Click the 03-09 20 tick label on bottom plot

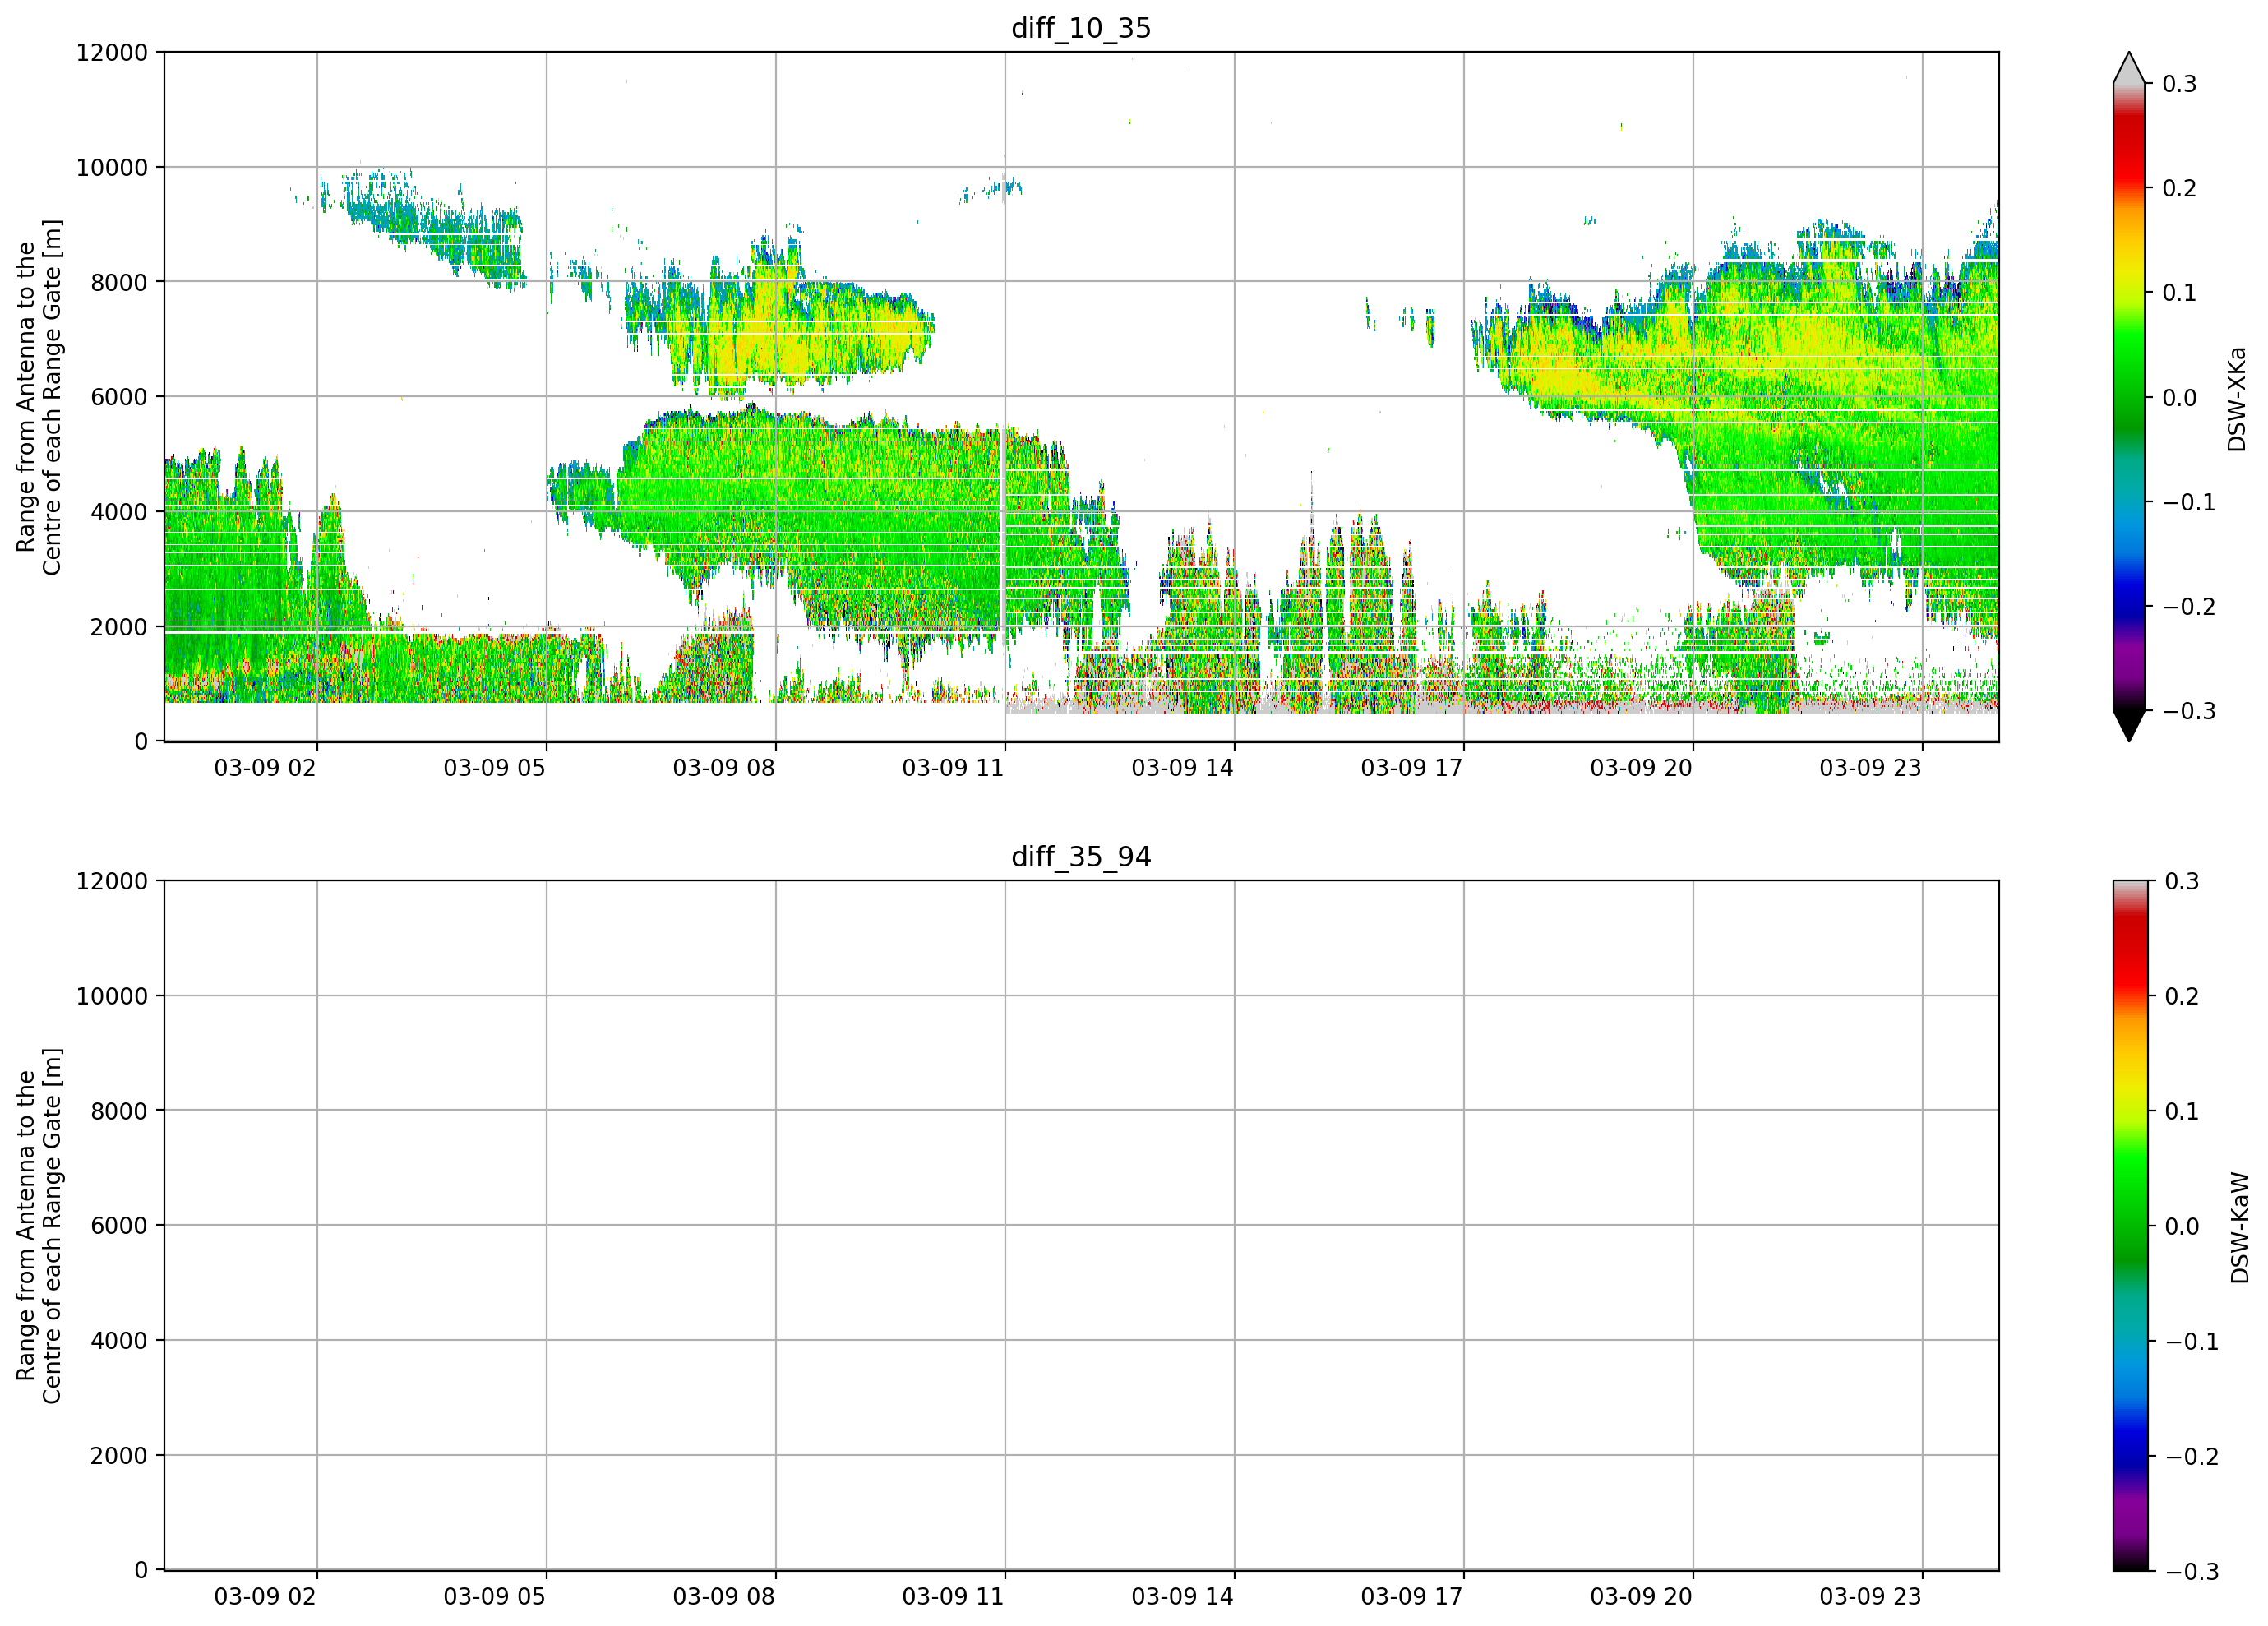(x=1641, y=1596)
